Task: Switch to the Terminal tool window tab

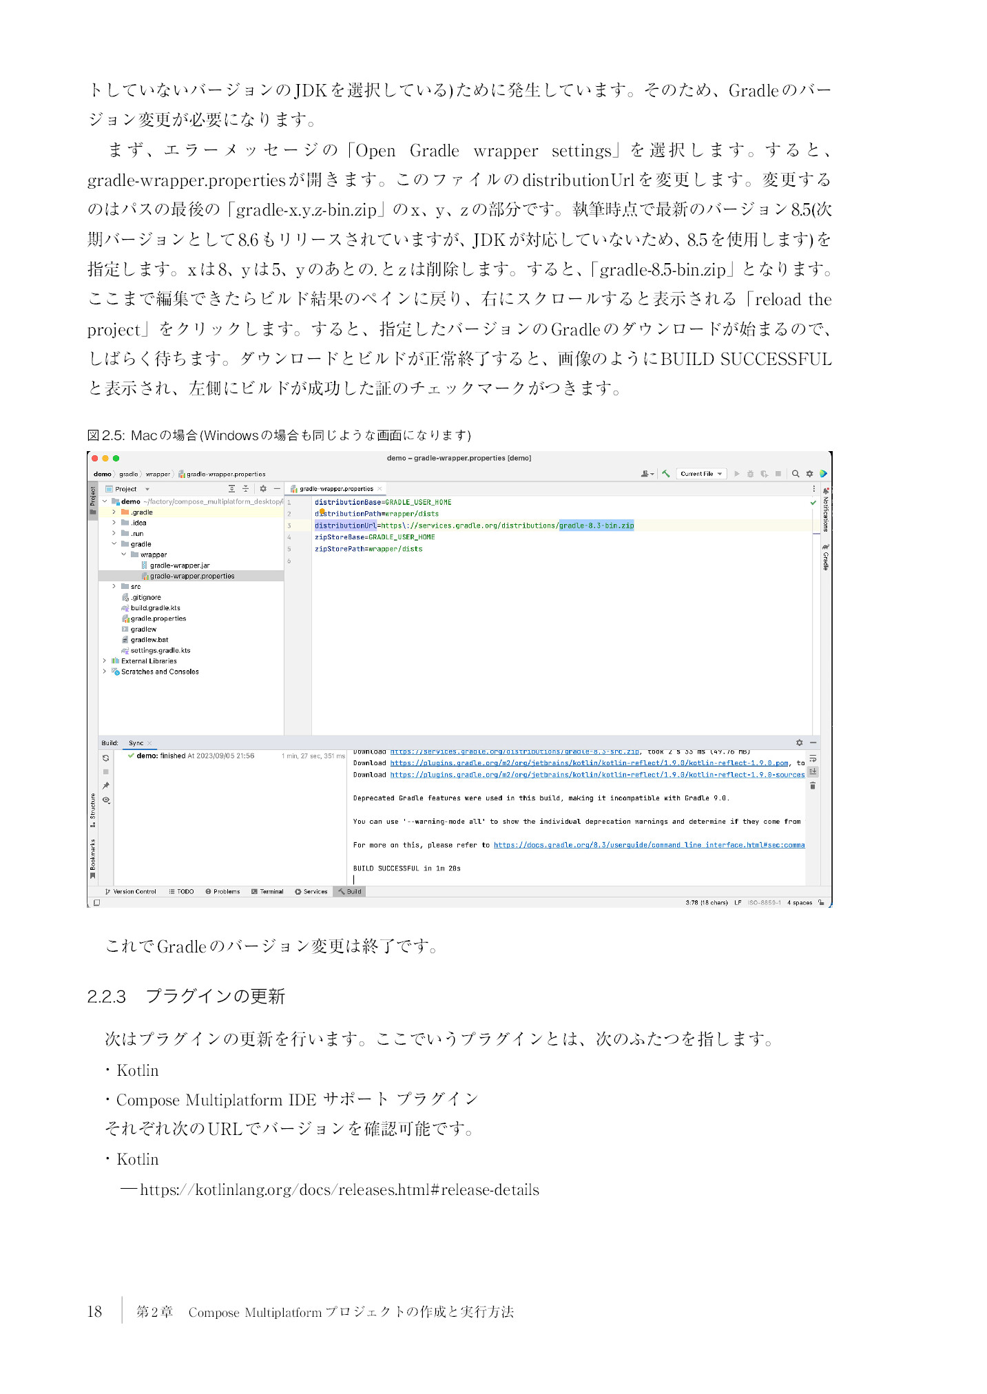Action: pyautogui.click(x=267, y=891)
